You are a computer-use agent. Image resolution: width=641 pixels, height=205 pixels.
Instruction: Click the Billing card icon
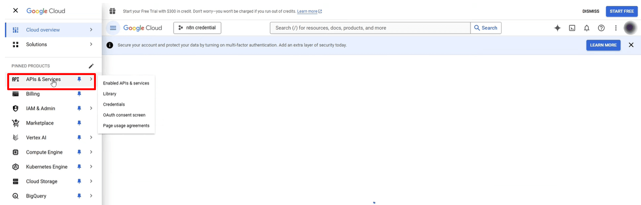16,94
